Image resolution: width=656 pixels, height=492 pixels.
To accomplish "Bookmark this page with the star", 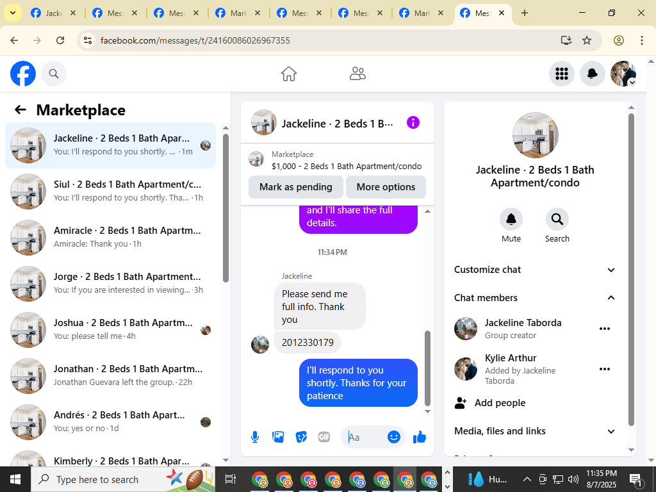I will [x=587, y=40].
